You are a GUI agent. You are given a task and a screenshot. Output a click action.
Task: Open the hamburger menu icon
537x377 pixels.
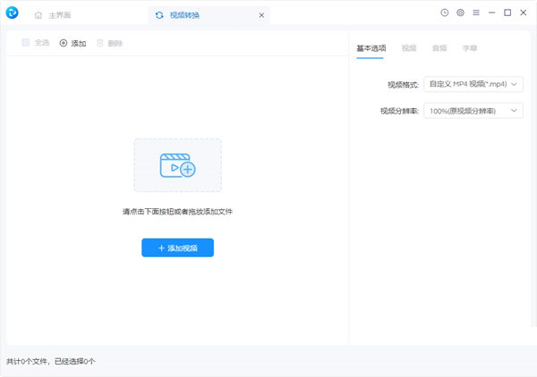coord(475,13)
